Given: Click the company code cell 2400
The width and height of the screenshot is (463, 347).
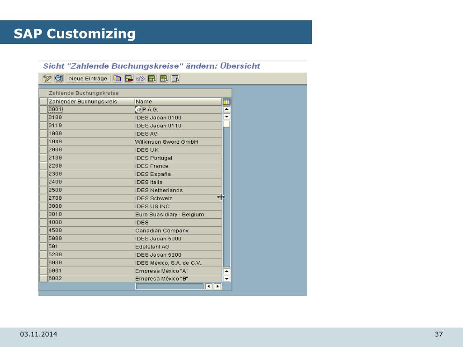Looking at the screenshot, I should (x=91, y=182).
